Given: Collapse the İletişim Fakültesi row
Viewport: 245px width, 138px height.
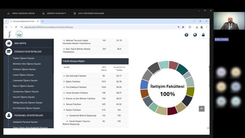Looking at the screenshot, I should [64, 110].
